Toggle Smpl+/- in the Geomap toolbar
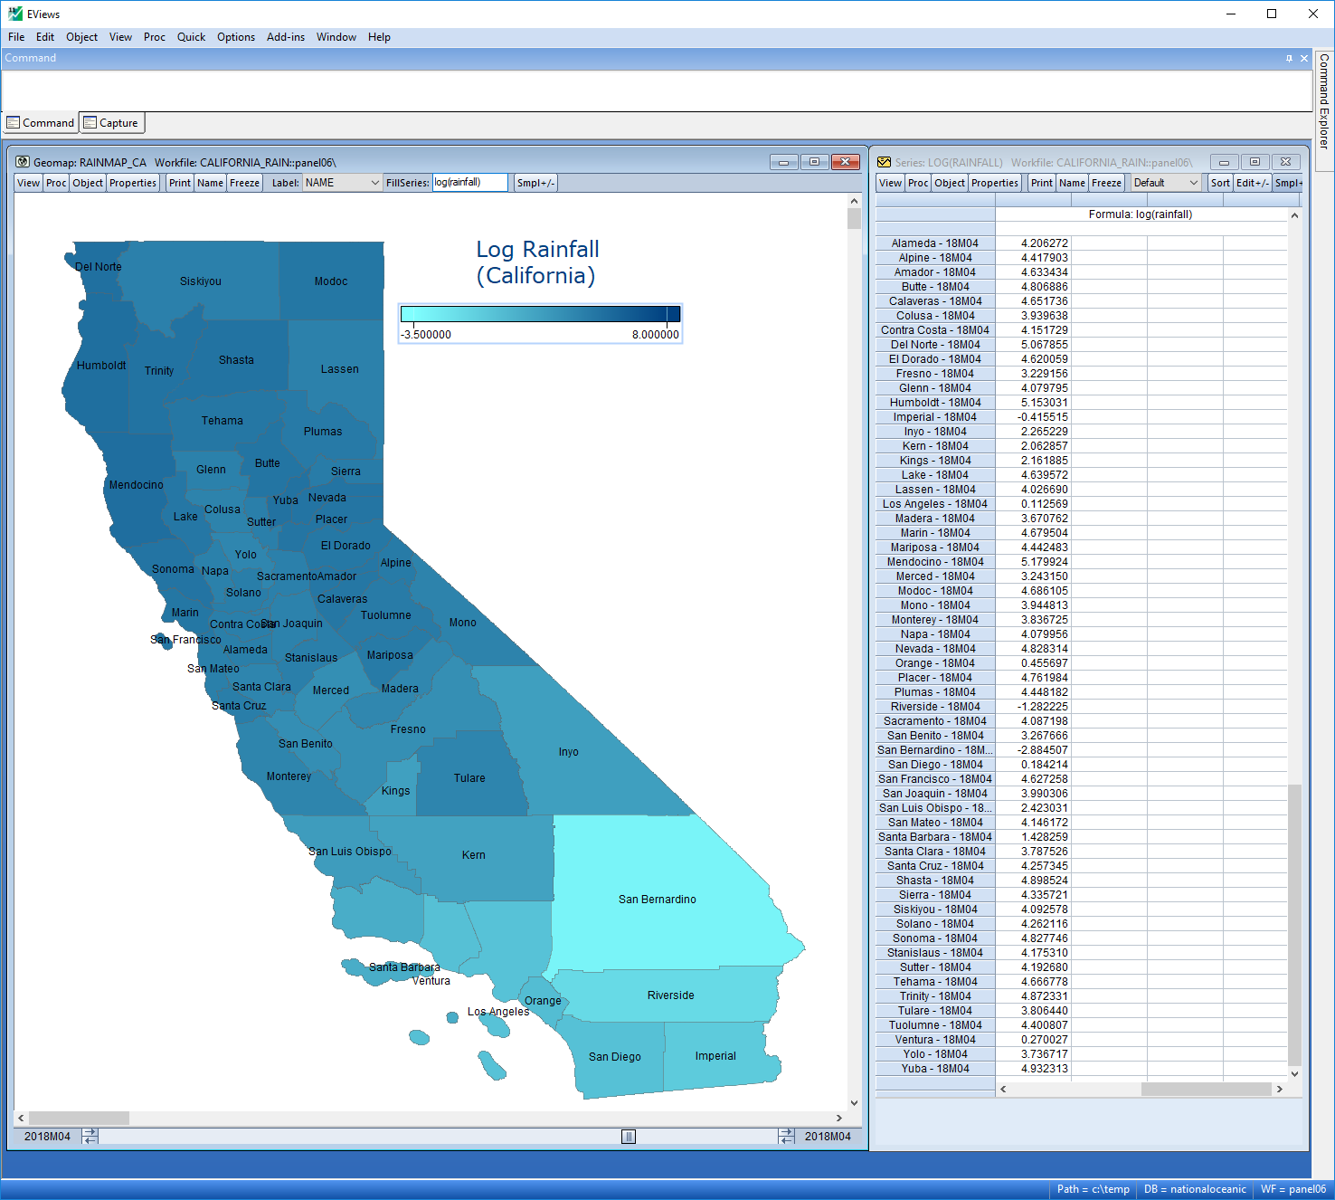The image size is (1335, 1200). point(535,183)
